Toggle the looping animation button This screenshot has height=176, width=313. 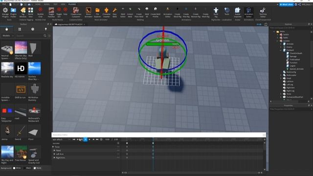pyautogui.click(x=101, y=139)
